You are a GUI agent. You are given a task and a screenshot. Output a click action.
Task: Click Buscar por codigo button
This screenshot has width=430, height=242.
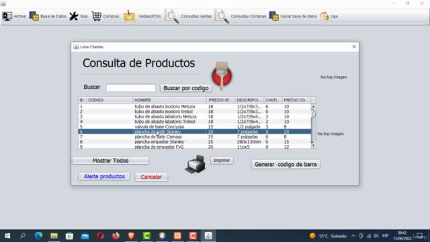tap(186, 88)
